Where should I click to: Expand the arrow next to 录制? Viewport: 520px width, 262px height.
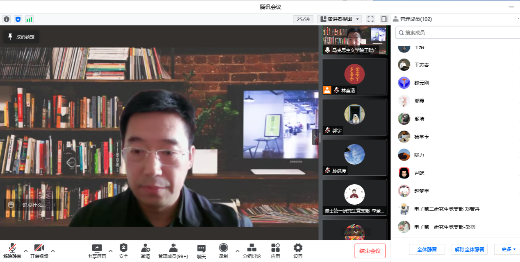pyautogui.click(x=237, y=251)
